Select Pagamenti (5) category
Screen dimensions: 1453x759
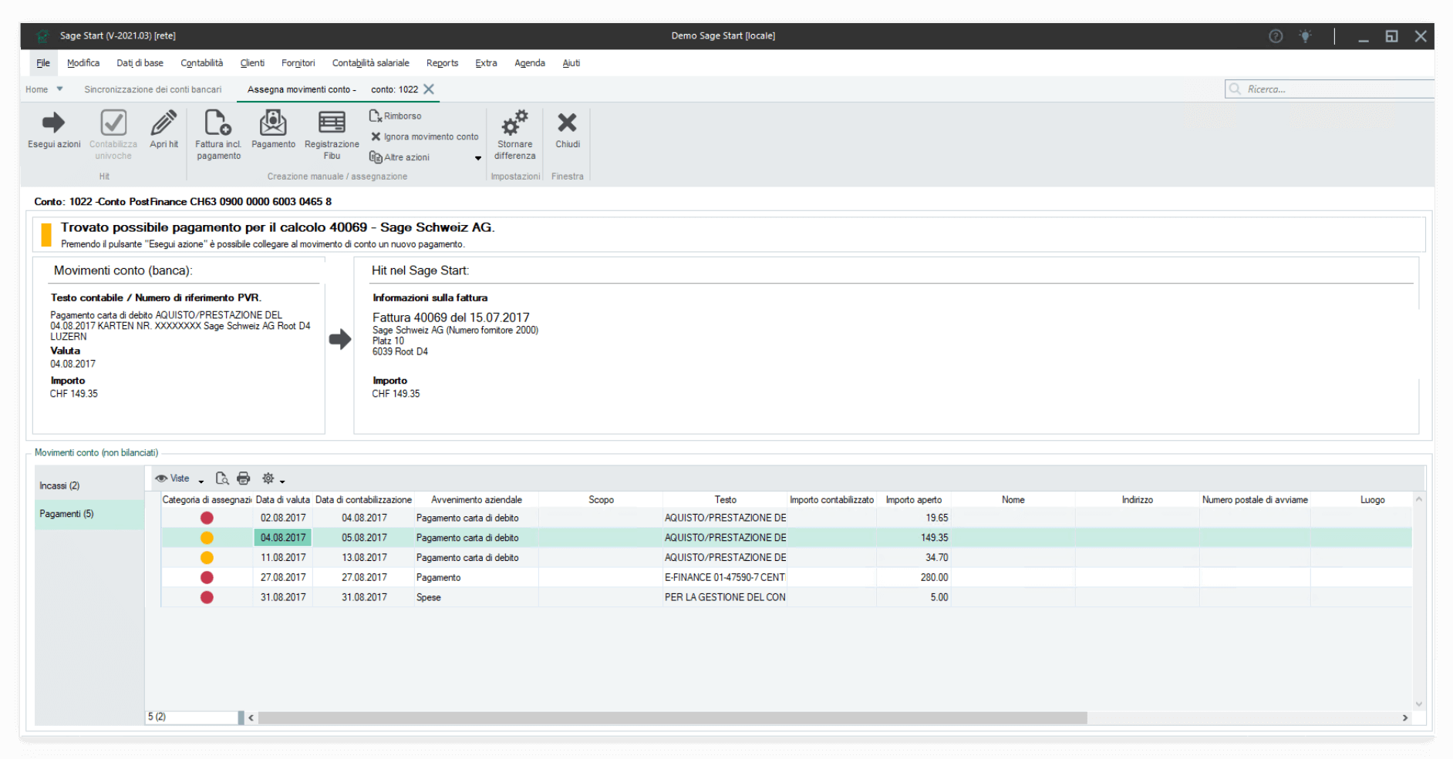(x=89, y=514)
